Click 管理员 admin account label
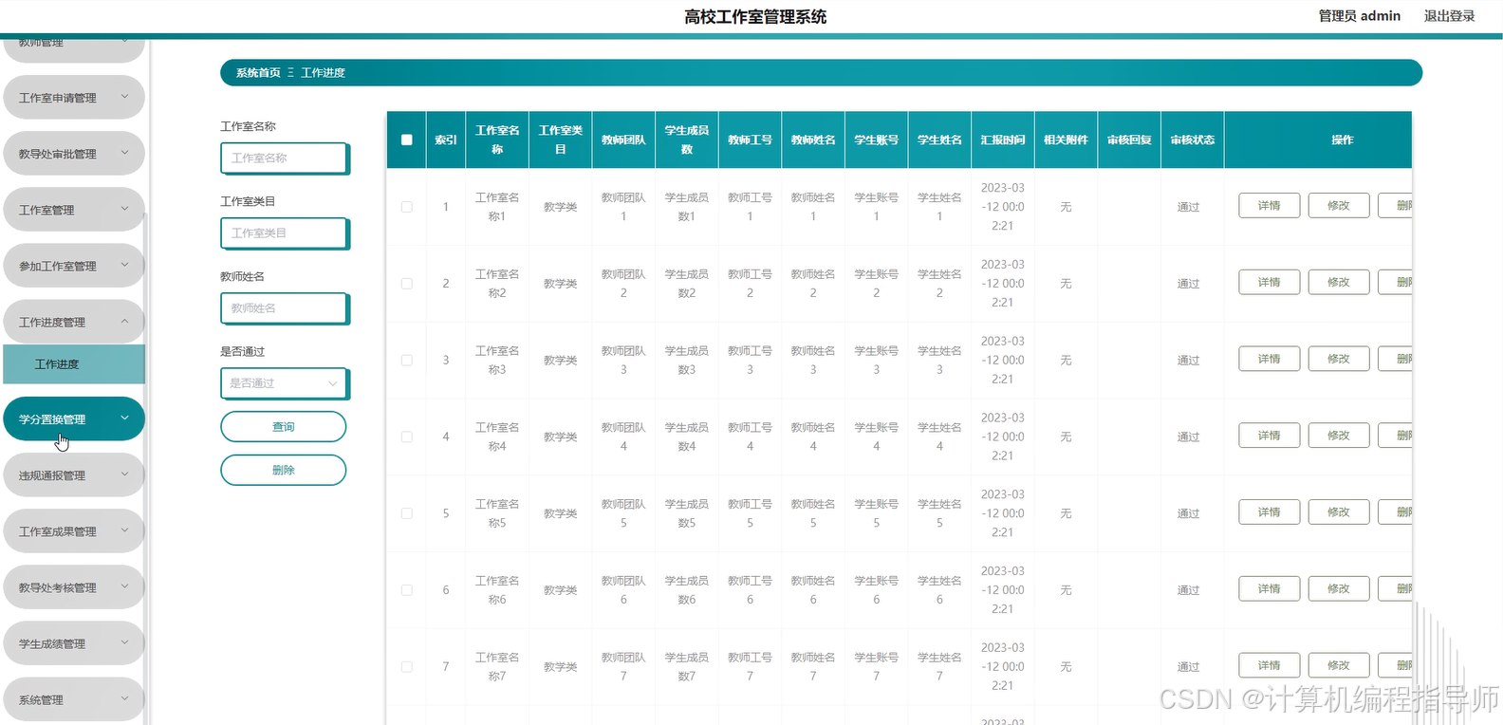This screenshot has width=1503, height=725. (1359, 16)
